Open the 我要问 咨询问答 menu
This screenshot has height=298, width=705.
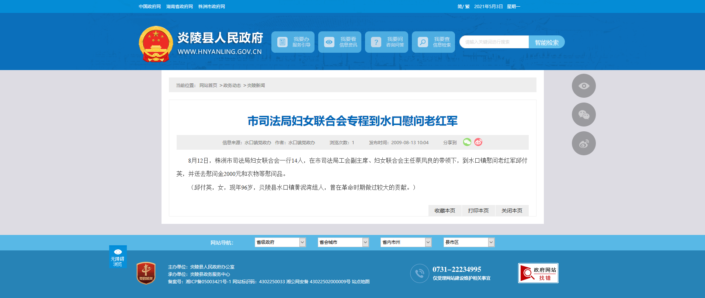[386, 42]
